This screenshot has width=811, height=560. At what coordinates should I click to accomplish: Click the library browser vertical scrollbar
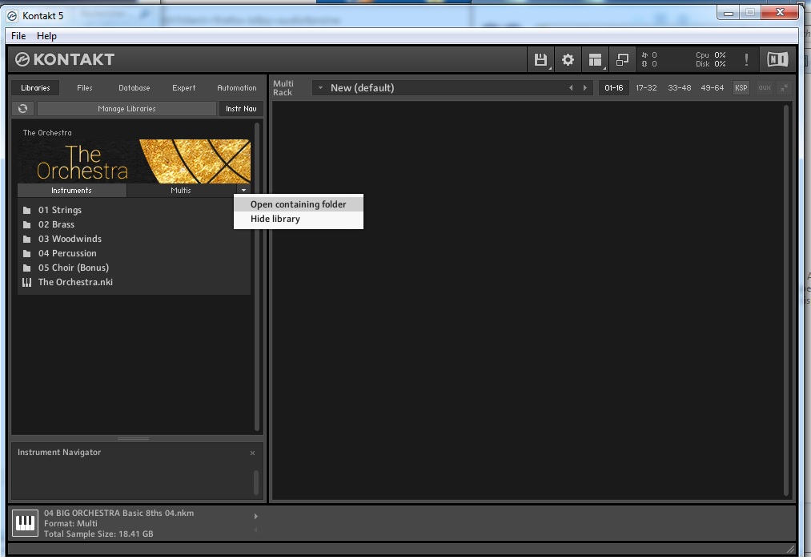(x=257, y=276)
